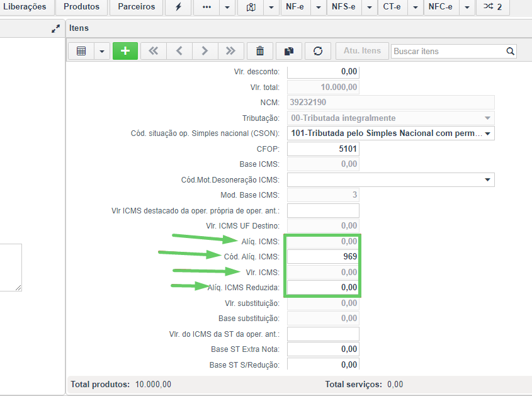Viewport: 532px width, 396px height.
Task: Go to the previous item arrow
Action: click(x=179, y=51)
